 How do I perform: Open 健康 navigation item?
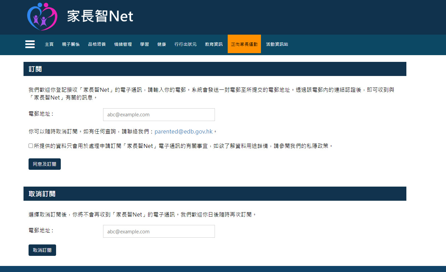click(162, 44)
